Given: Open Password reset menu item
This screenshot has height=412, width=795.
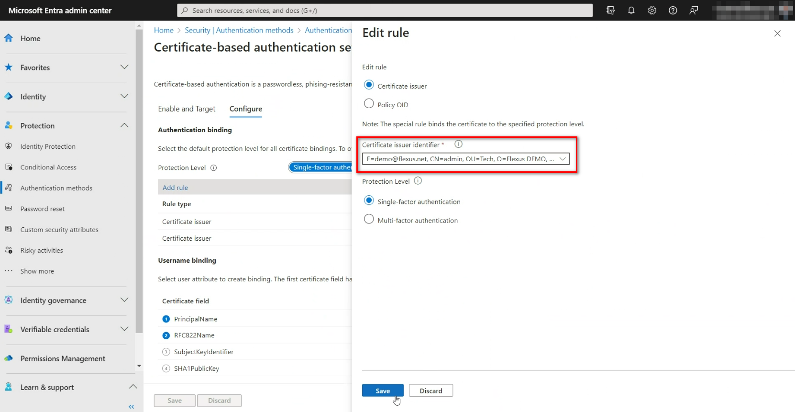Looking at the screenshot, I should tap(43, 209).
